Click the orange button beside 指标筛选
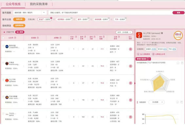Image resolution: width=185 pixels, height=125 pixels. [19, 25]
